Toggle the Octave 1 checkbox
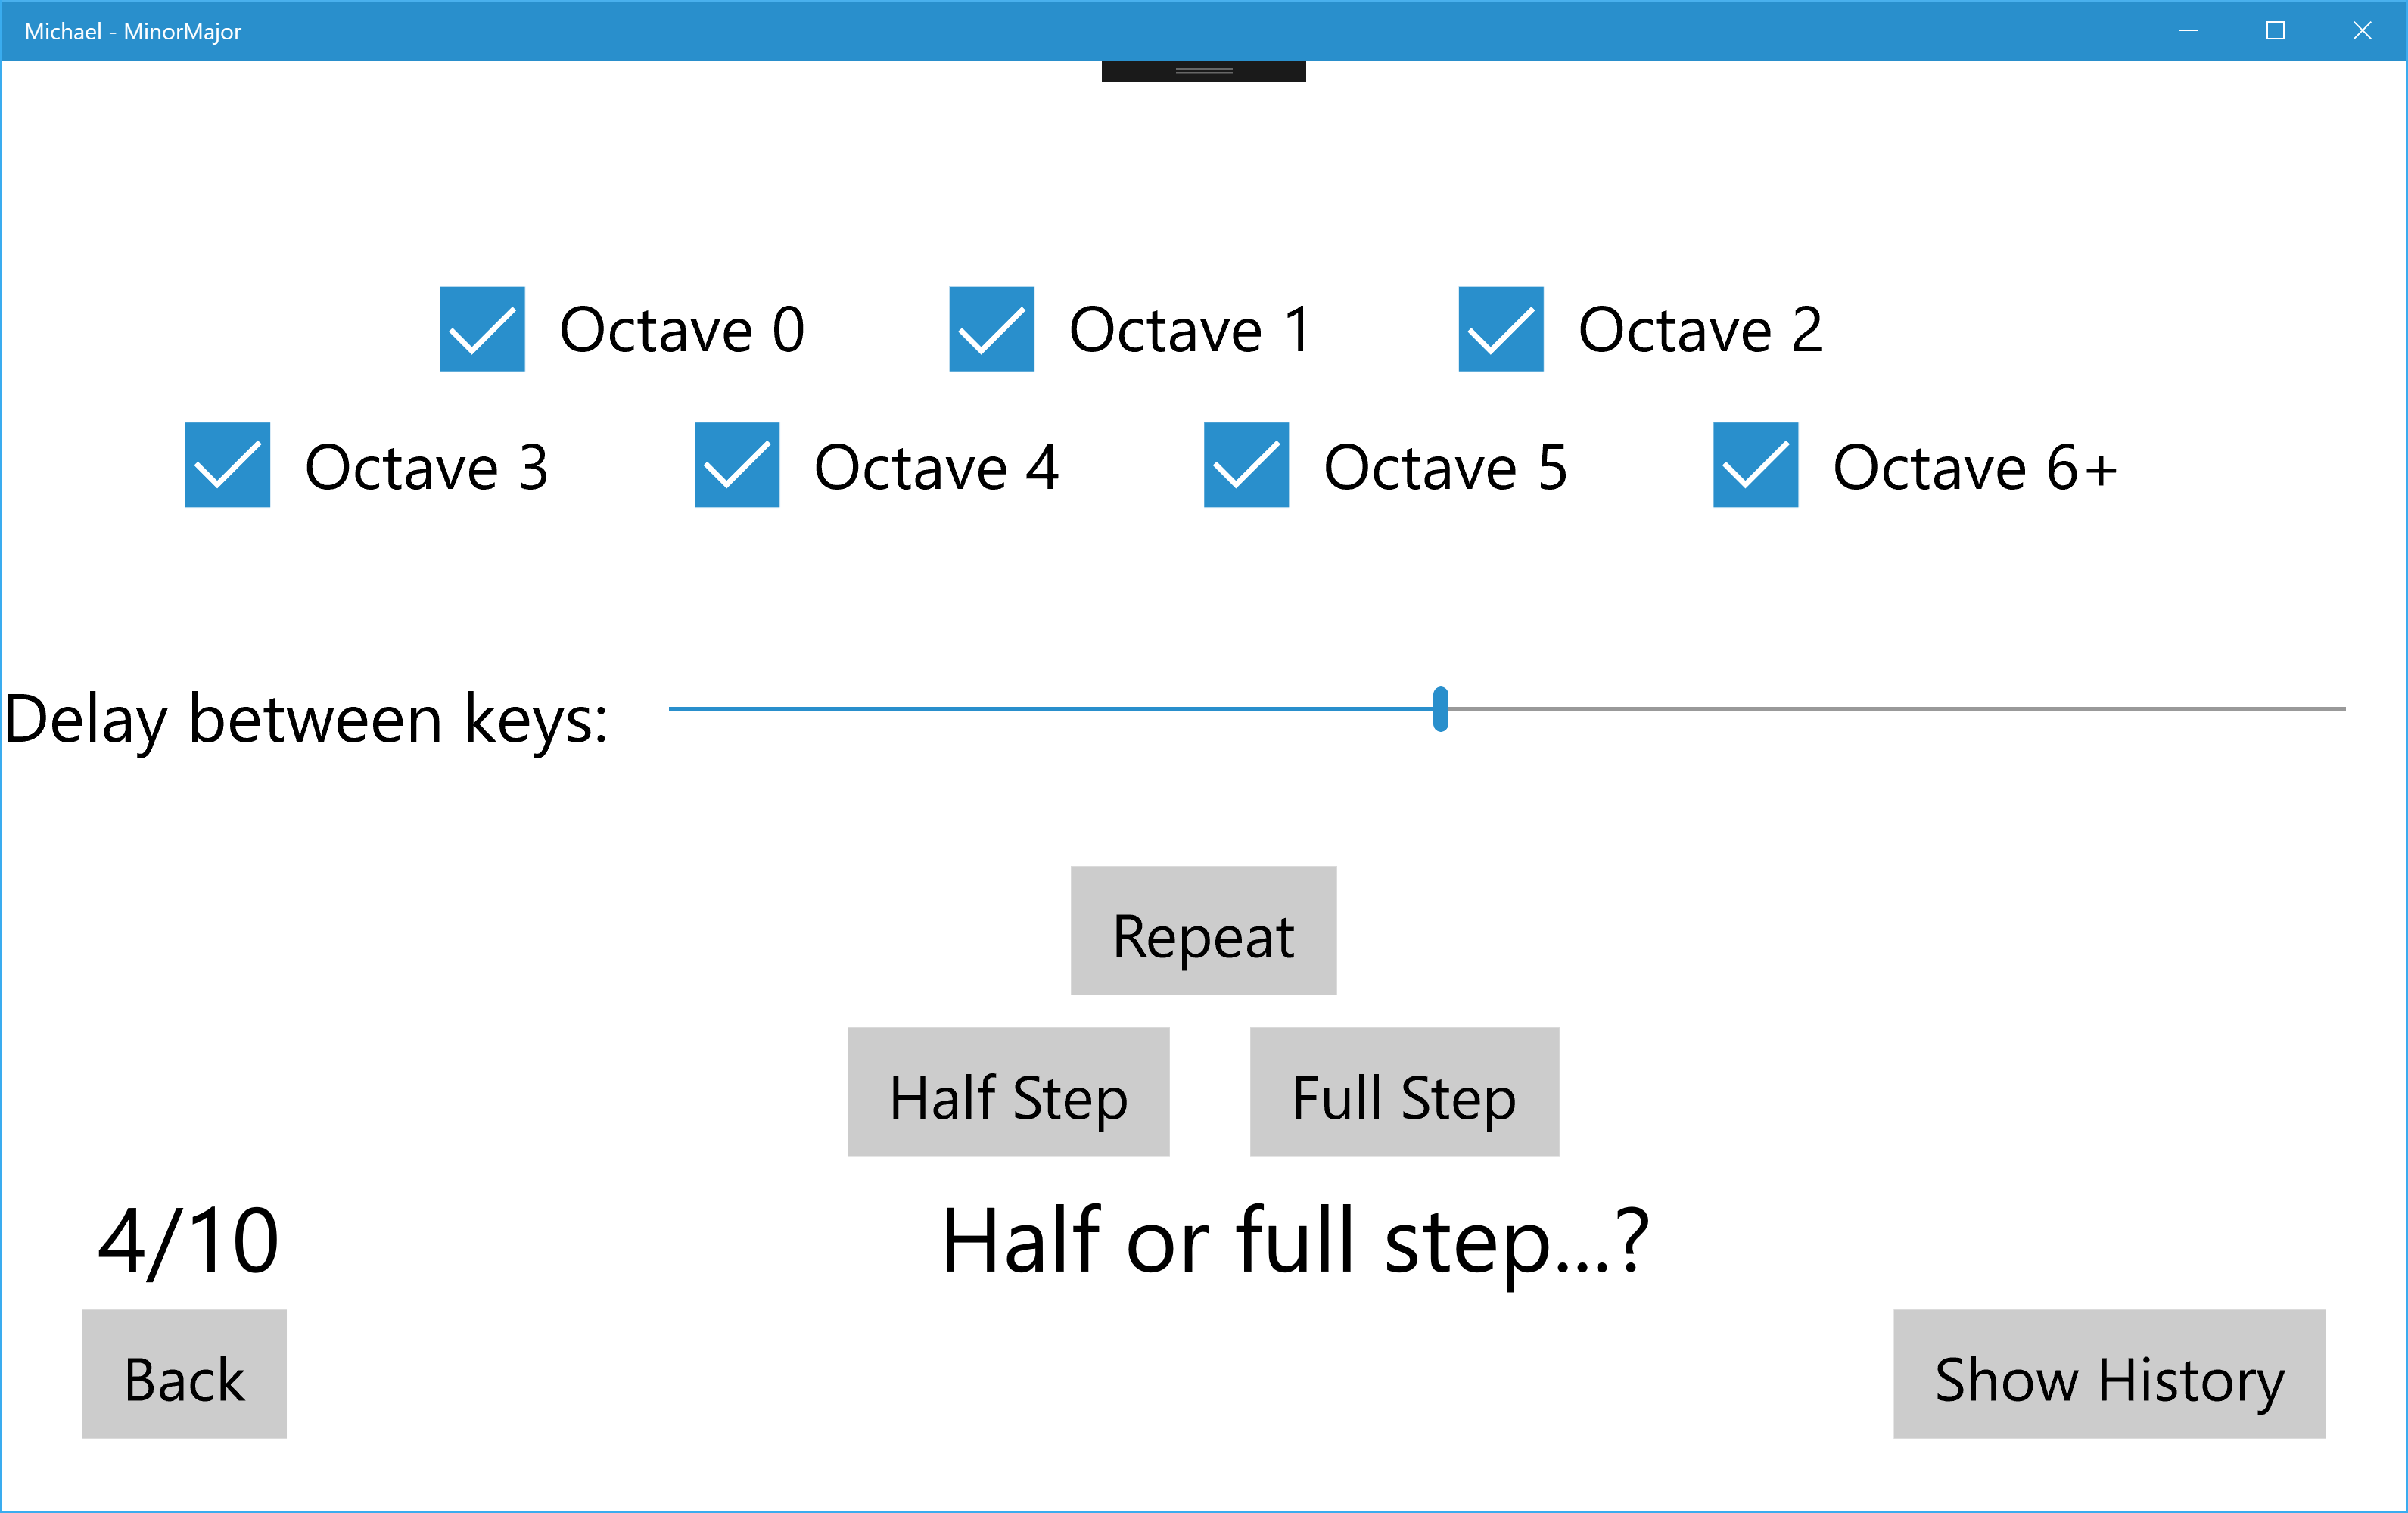Viewport: 2408px width, 1513px height. tap(991, 329)
